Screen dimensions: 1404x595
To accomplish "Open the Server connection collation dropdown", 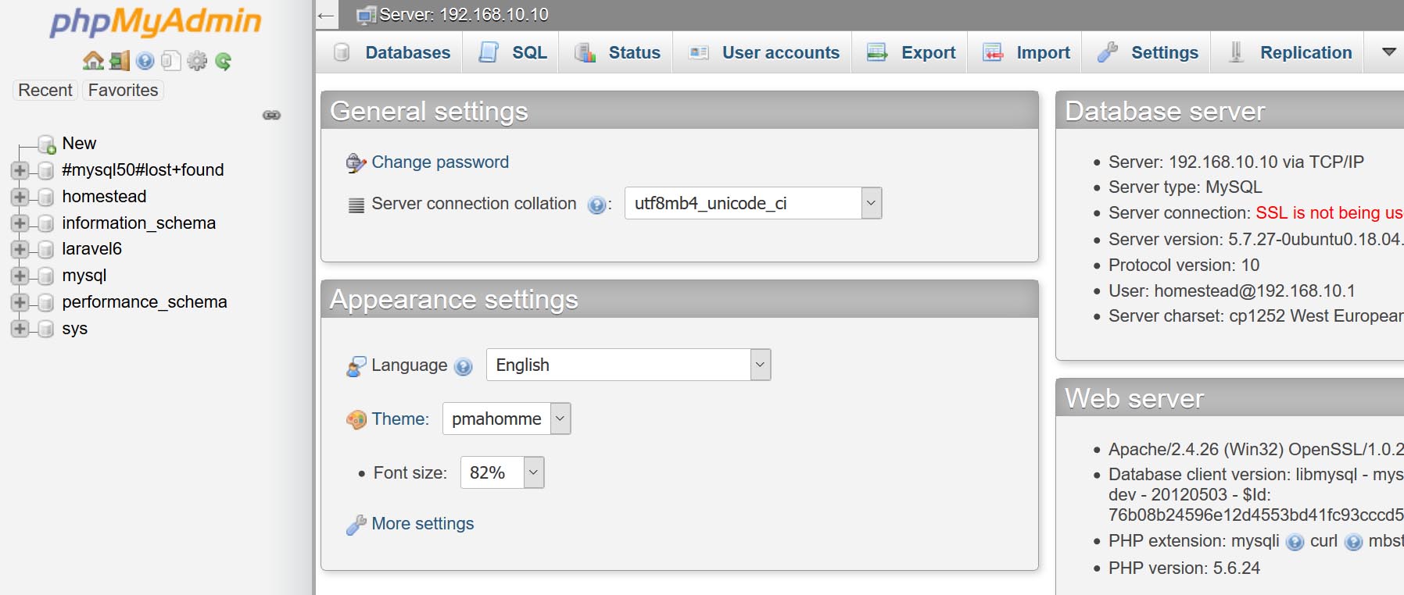I will pyautogui.click(x=753, y=203).
